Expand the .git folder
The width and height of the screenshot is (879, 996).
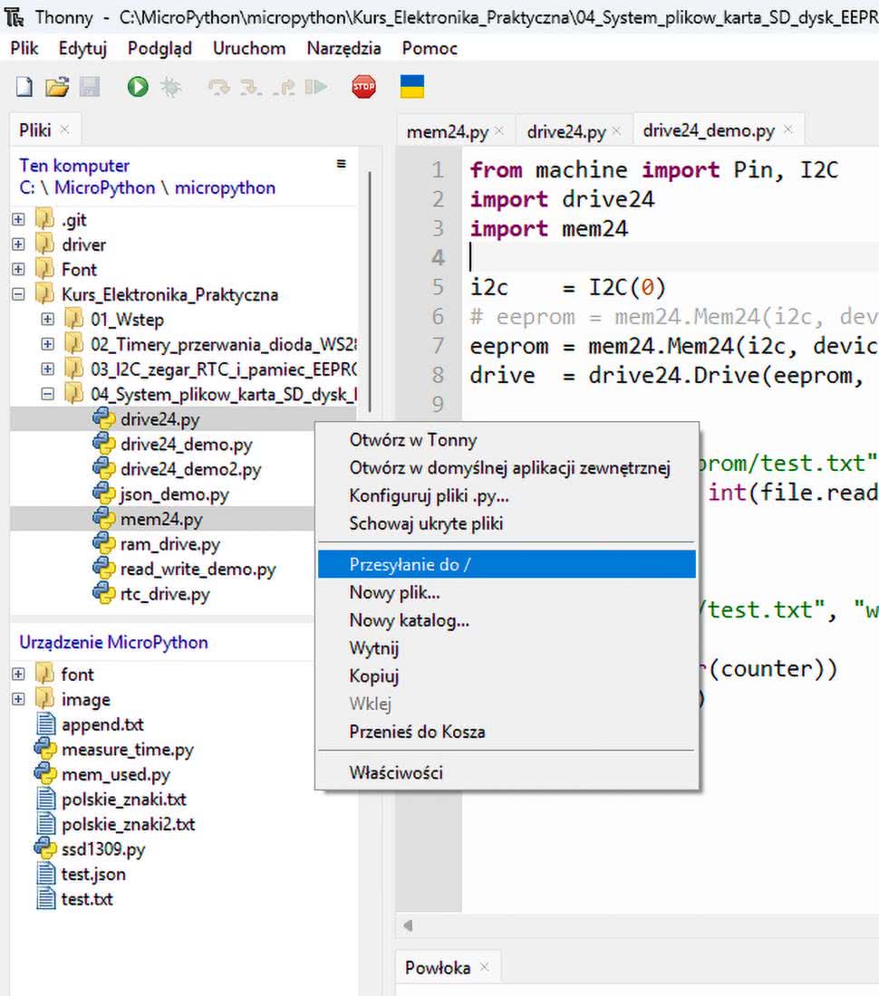18,220
